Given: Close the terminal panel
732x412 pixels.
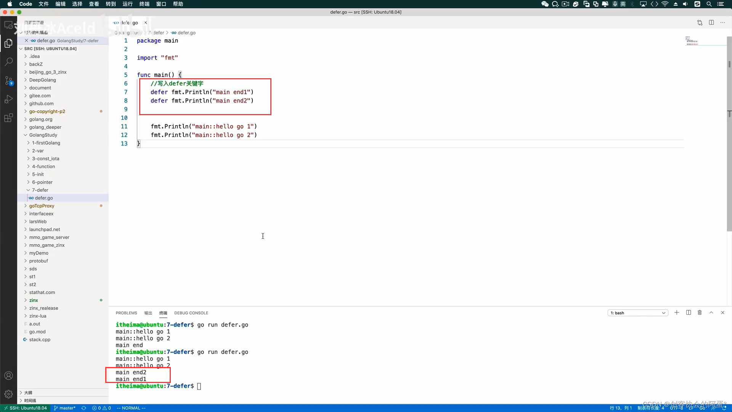Looking at the screenshot, I should (x=722, y=312).
